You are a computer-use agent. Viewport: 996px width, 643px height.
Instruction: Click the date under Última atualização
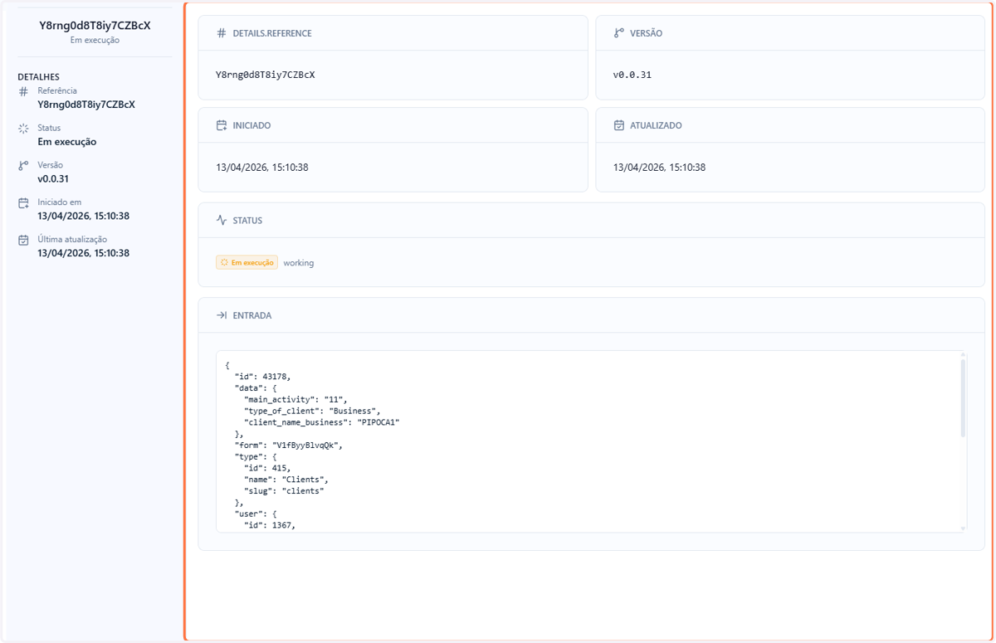coord(83,253)
